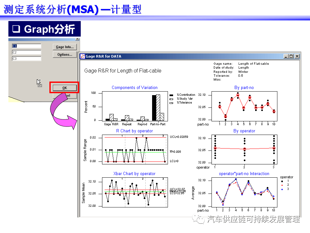Toggle the %Study Var legend entry
The image size is (310, 233).
(171, 99)
